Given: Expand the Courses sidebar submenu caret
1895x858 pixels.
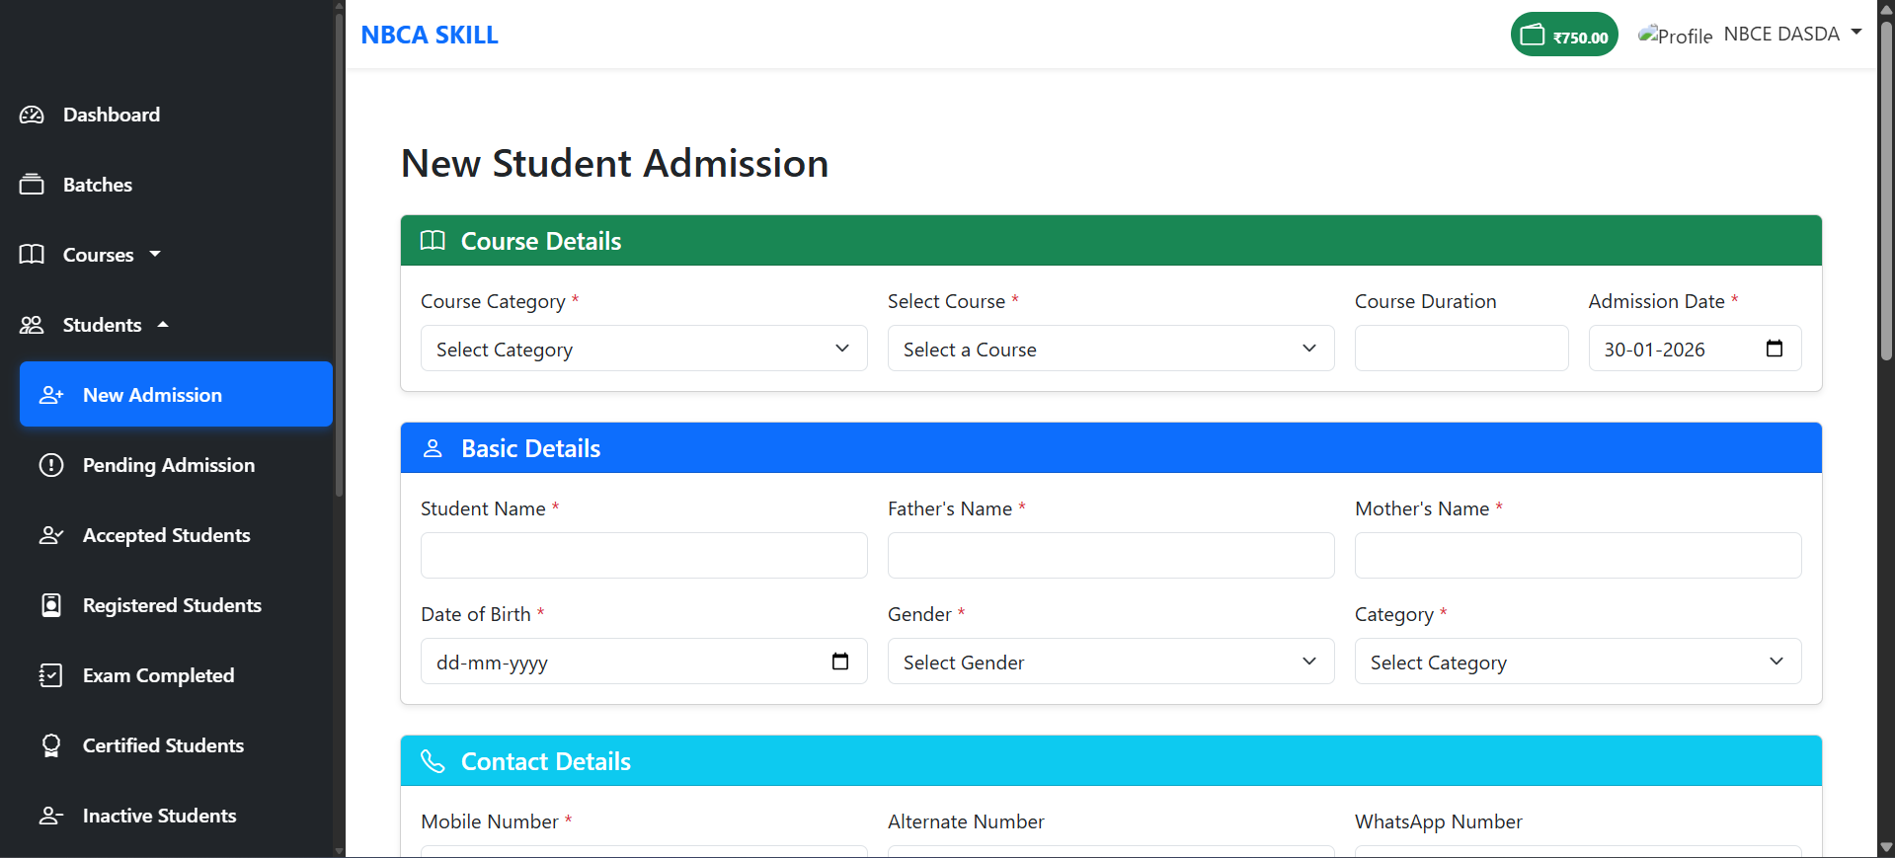Looking at the screenshot, I should [155, 254].
